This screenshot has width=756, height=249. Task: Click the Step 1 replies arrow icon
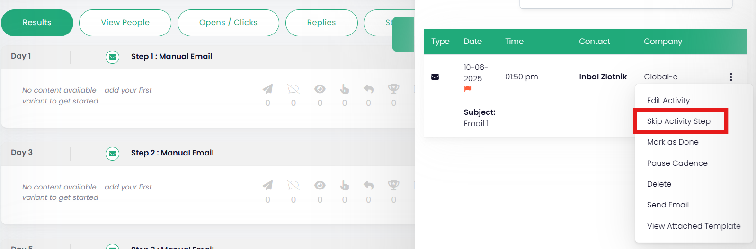(x=368, y=89)
